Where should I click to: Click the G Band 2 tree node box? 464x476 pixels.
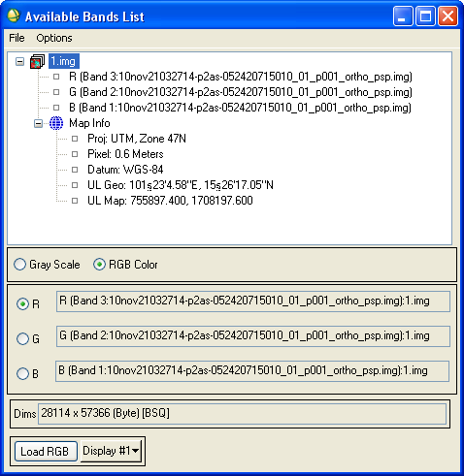(x=56, y=92)
